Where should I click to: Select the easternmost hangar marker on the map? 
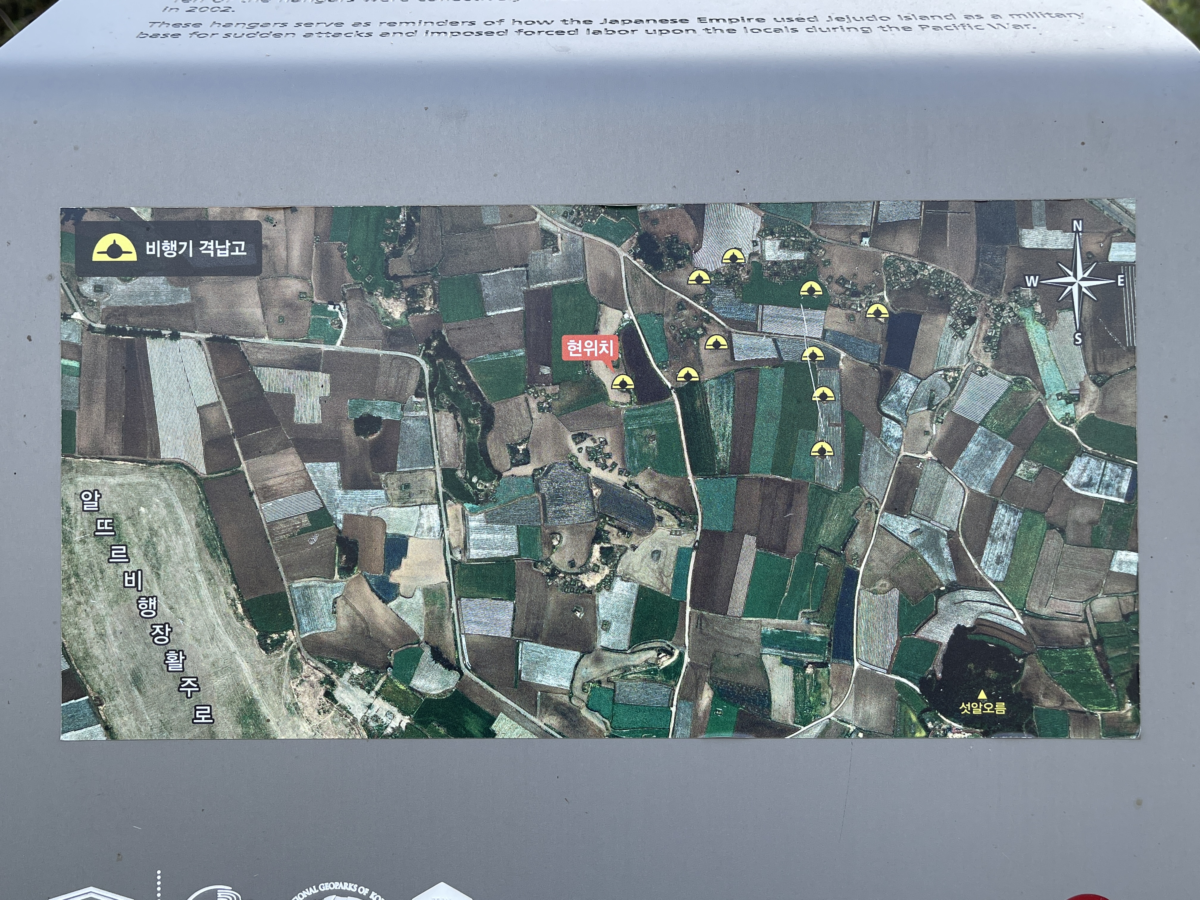[877, 311]
